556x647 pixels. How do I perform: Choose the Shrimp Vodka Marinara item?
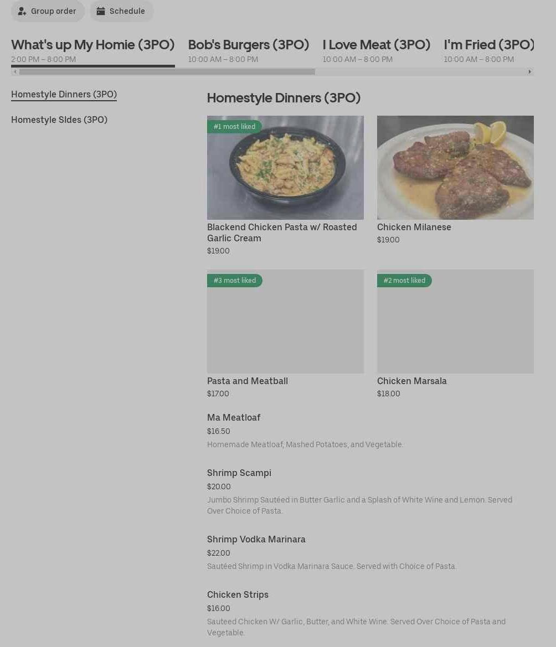(x=370, y=552)
